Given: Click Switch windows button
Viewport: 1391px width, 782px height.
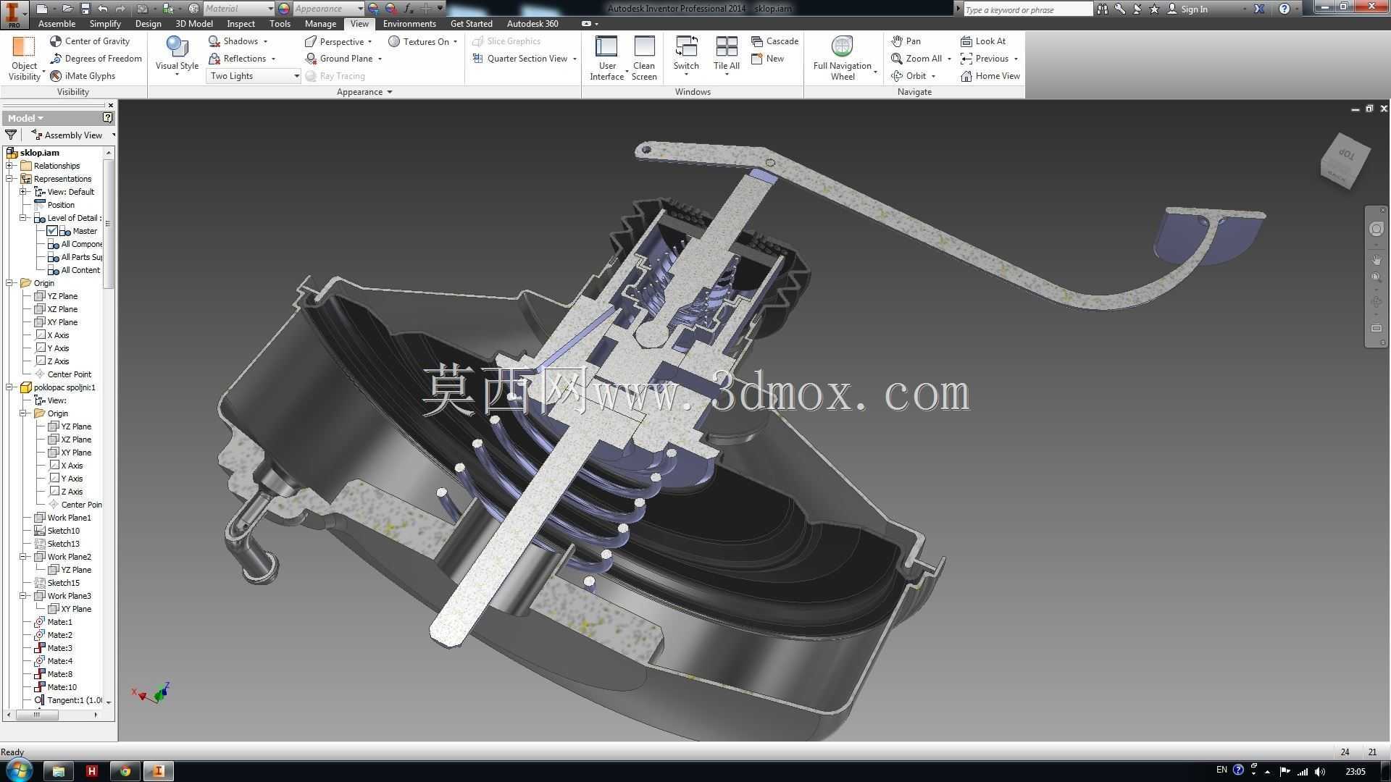Looking at the screenshot, I should coord(686,56).
